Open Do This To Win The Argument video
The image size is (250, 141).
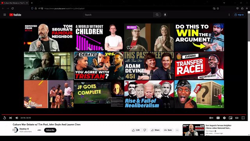[x=199, y=38]
